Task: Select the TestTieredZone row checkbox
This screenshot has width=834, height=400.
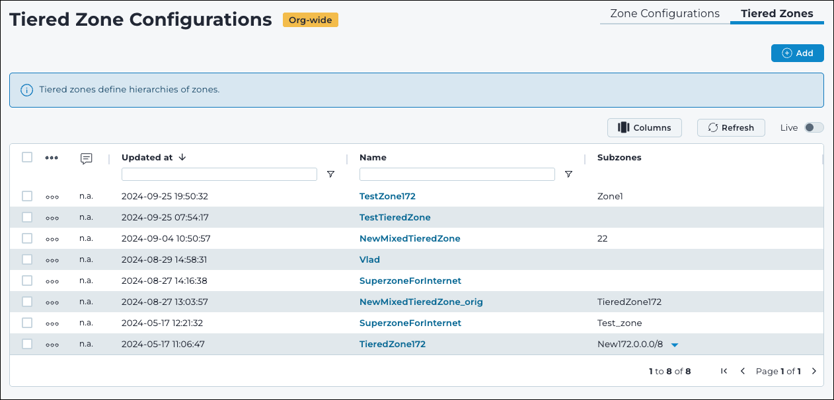Action: (27, 217)
